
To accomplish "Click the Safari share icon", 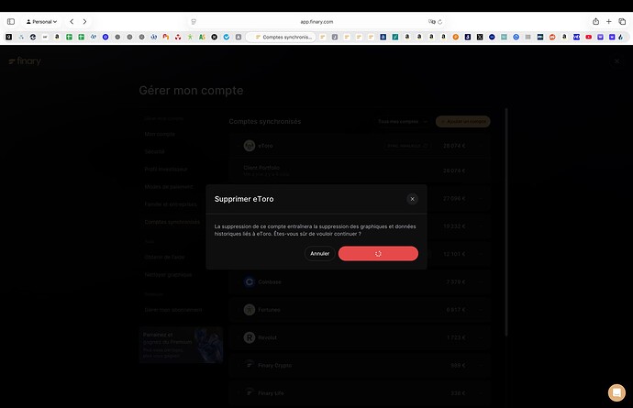I will tap(596, 22).
